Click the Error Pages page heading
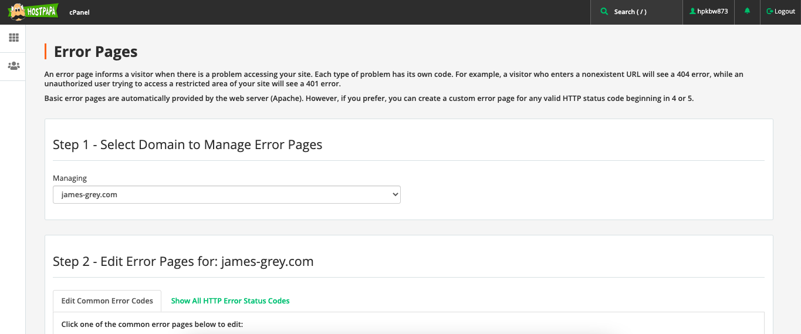801x334 pixels. 96,52
